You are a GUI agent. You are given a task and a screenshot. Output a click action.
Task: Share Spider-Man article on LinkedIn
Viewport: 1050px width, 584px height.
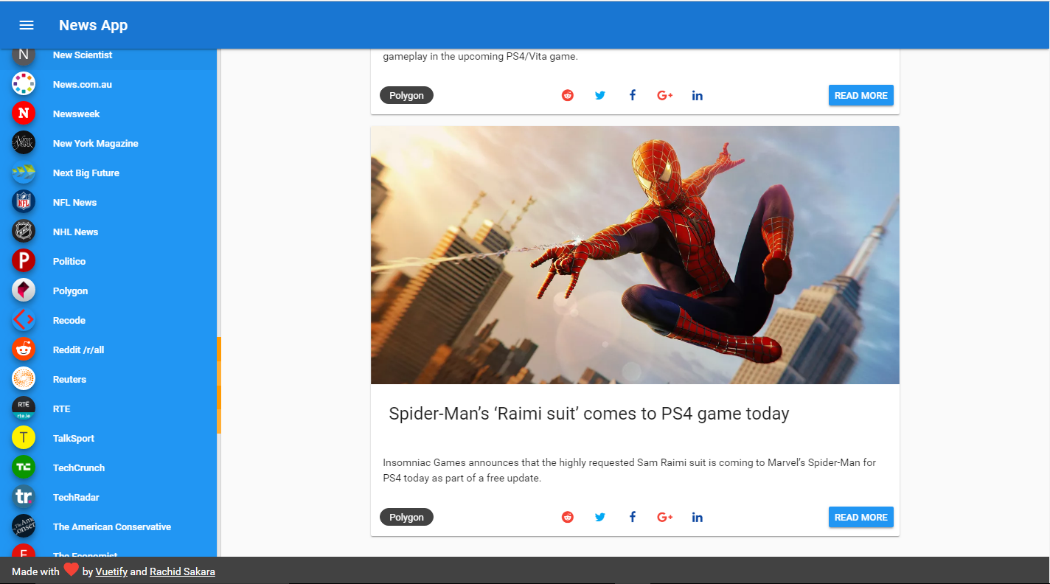point(698,517)
